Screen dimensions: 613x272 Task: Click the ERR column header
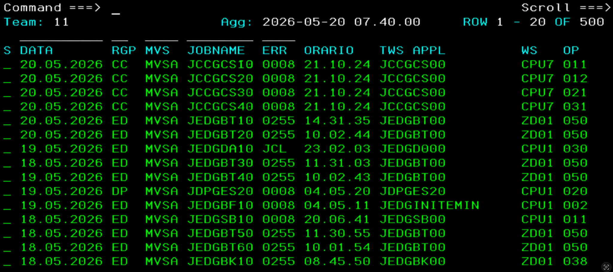tap(274, 50)
